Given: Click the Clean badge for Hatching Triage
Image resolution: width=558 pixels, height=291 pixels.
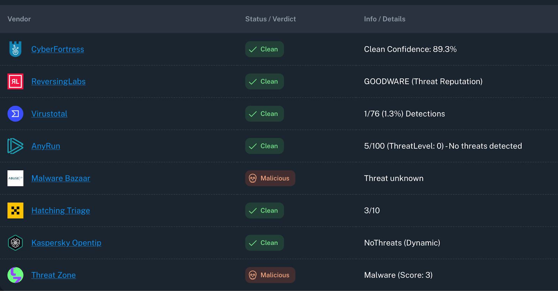Looking at the screenshot, I should [x=264, y=210].
